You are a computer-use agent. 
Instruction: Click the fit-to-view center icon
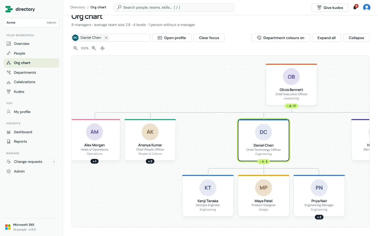tap(103, 48)
